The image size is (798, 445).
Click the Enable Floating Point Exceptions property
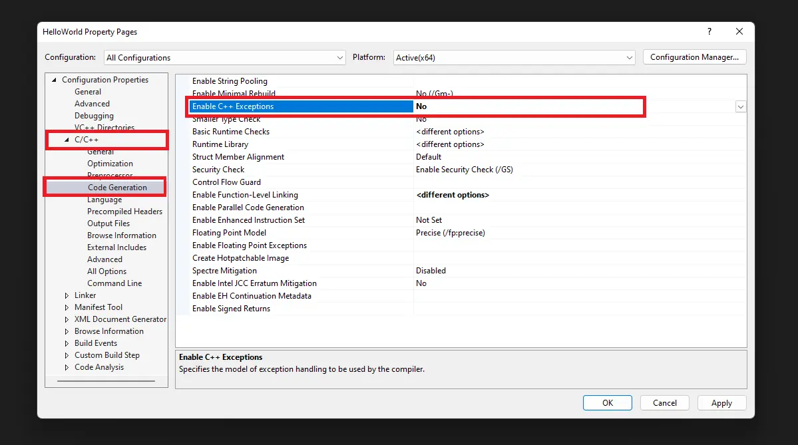(x=250, y=245)
